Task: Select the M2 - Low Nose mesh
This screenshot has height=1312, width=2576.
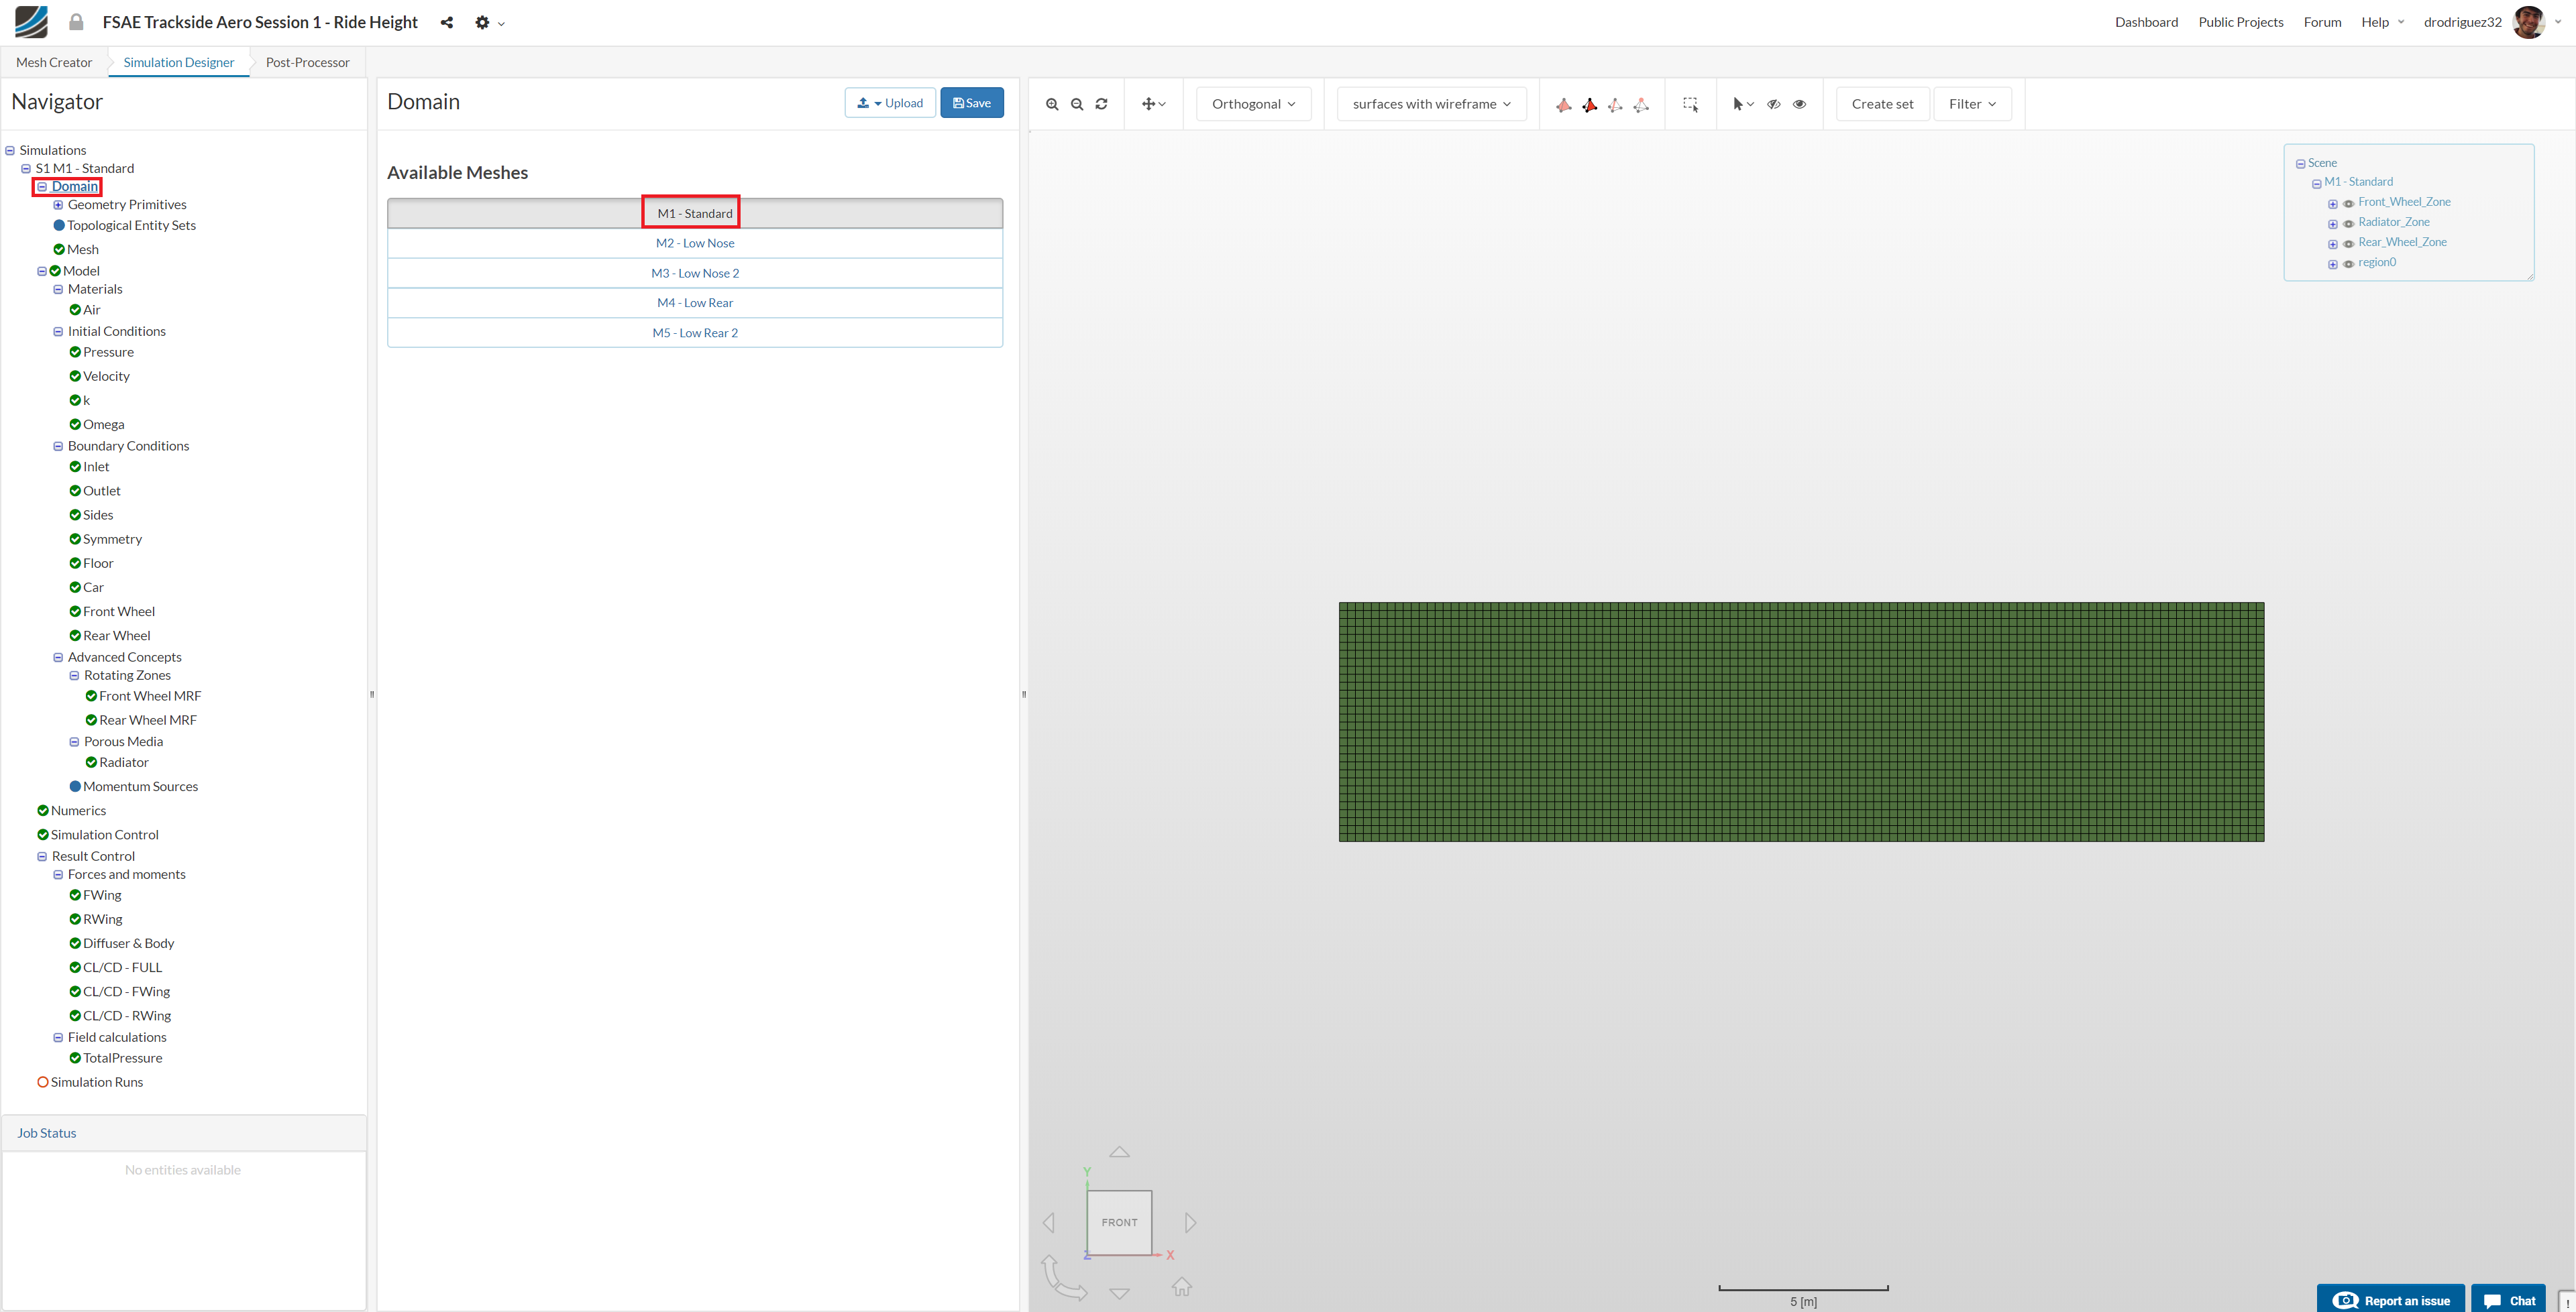Action: pos(695,243)
